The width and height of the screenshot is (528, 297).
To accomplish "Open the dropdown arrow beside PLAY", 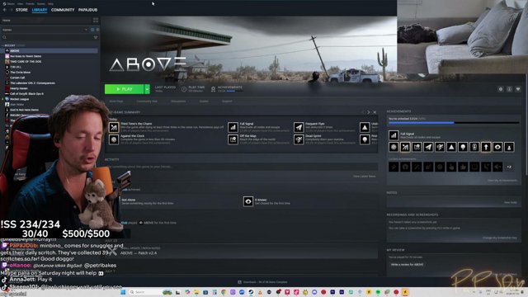I will coord(147,89).
